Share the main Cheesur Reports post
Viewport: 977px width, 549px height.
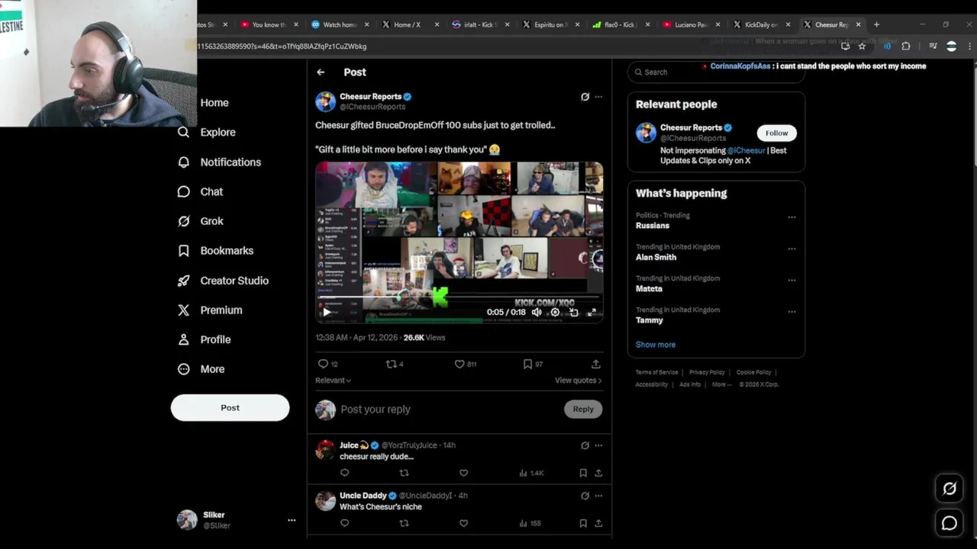[x=595, y=364]
